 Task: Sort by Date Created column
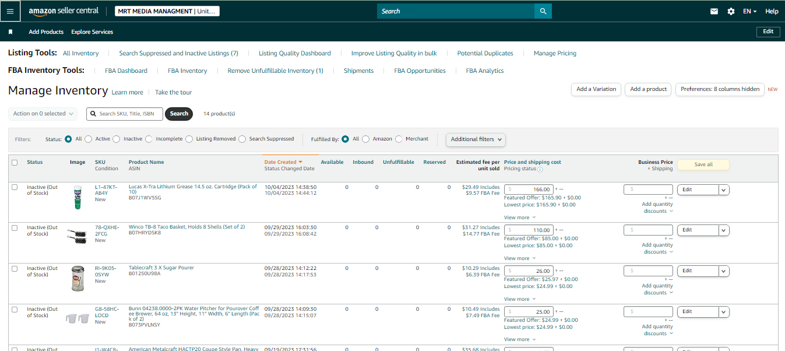point(283,162)
